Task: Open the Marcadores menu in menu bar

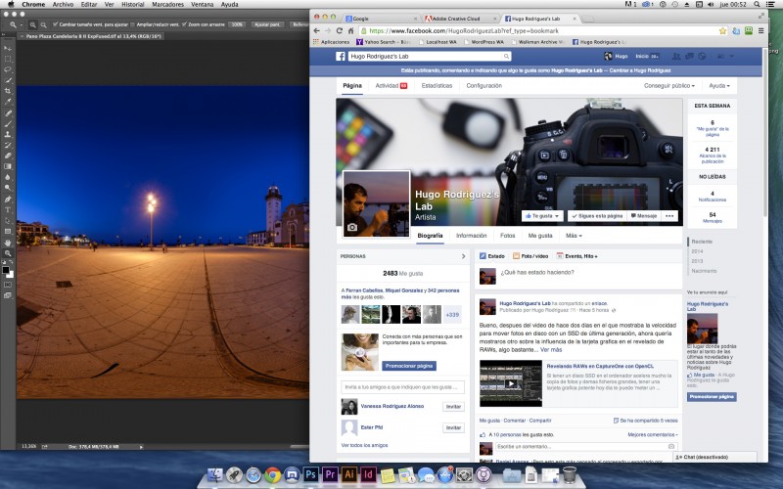Action: (x=167, y=5)
